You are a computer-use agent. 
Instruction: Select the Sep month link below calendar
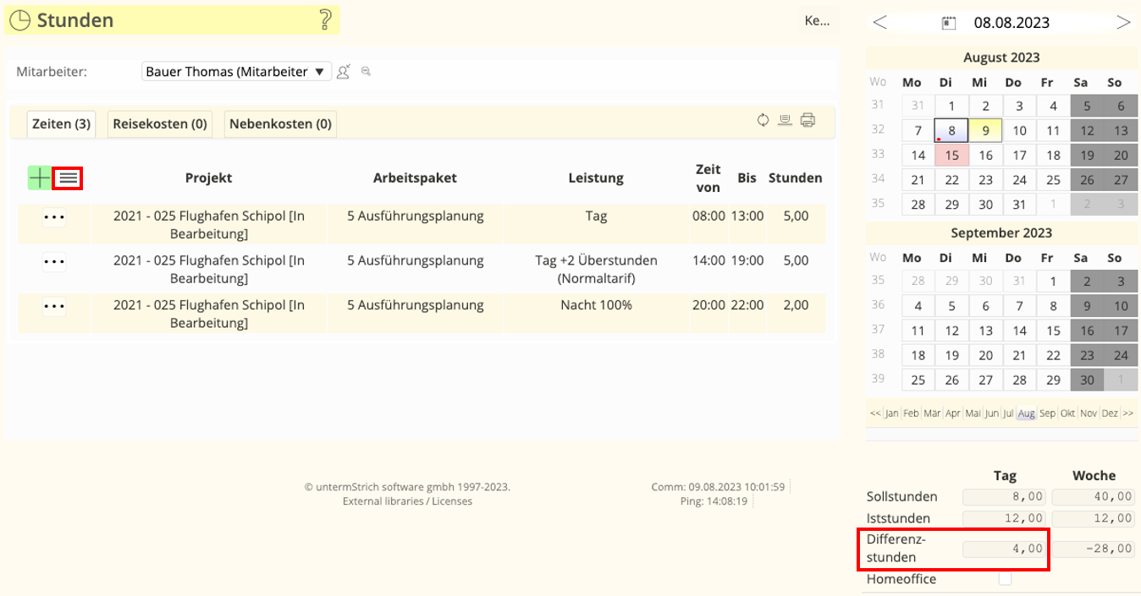coord(1048,413)
